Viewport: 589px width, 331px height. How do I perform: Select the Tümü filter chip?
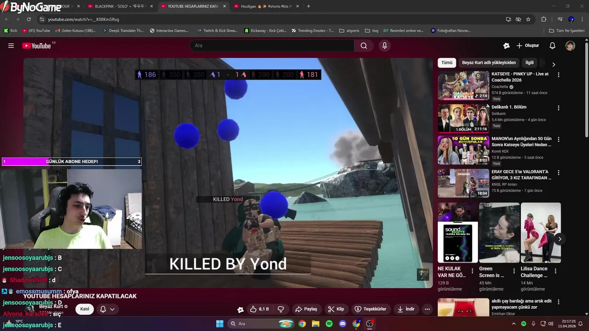[x=447, y=63]
